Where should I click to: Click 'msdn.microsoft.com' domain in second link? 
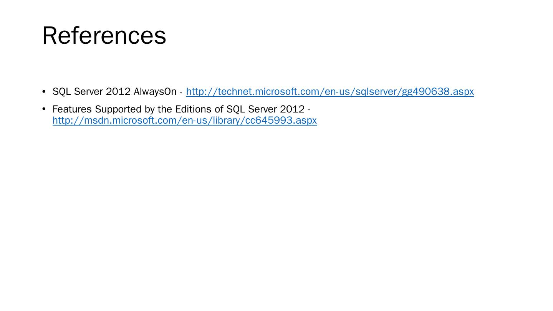(x=131, y=121)
